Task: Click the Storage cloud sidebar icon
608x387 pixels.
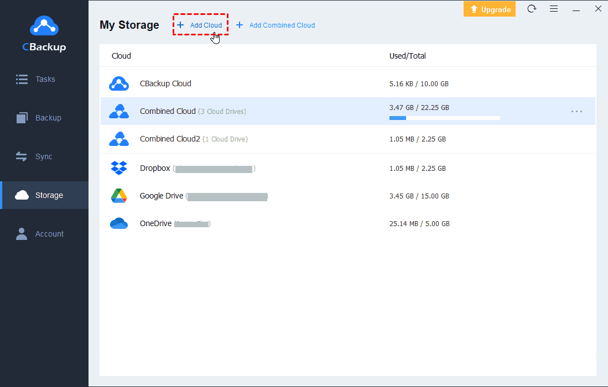Action: [x=22, y=195]
